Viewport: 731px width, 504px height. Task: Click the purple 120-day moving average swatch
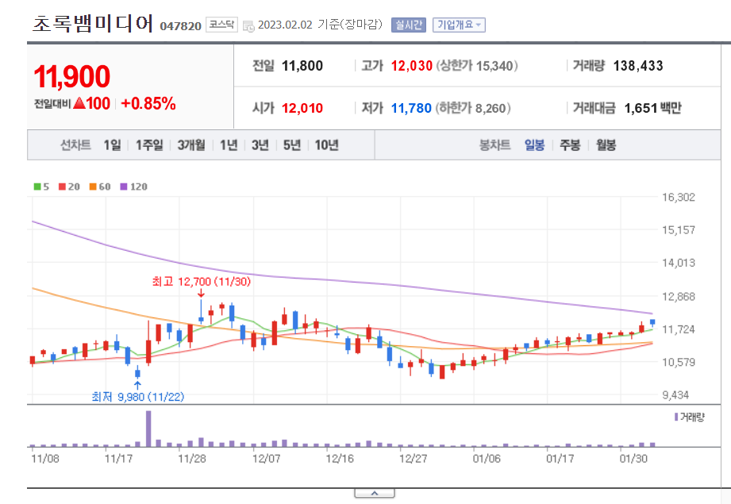pos(124,187)
